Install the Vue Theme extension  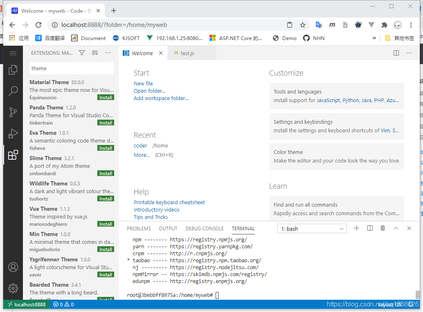pos(106,224)
